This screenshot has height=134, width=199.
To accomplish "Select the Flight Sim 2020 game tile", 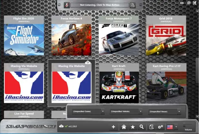I will (x=24, y=36).
